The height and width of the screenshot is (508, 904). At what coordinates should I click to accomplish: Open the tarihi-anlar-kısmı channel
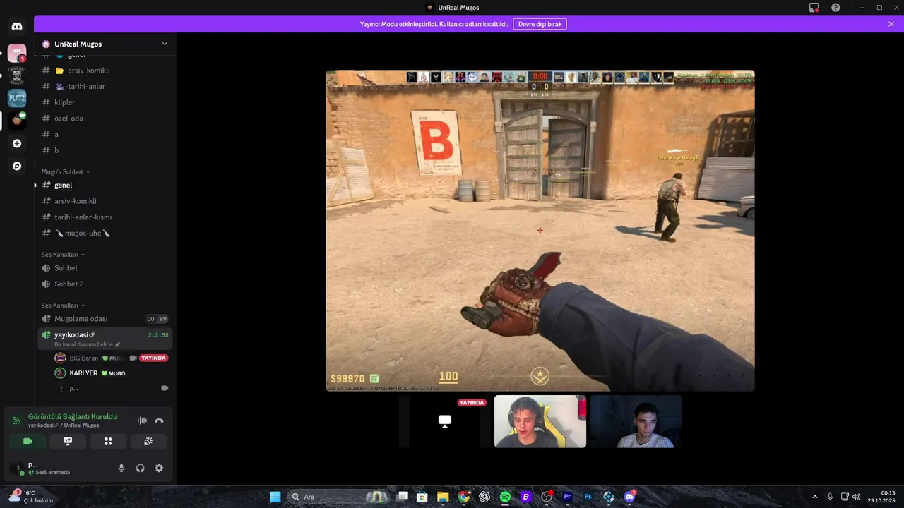[x=105, y=217]
